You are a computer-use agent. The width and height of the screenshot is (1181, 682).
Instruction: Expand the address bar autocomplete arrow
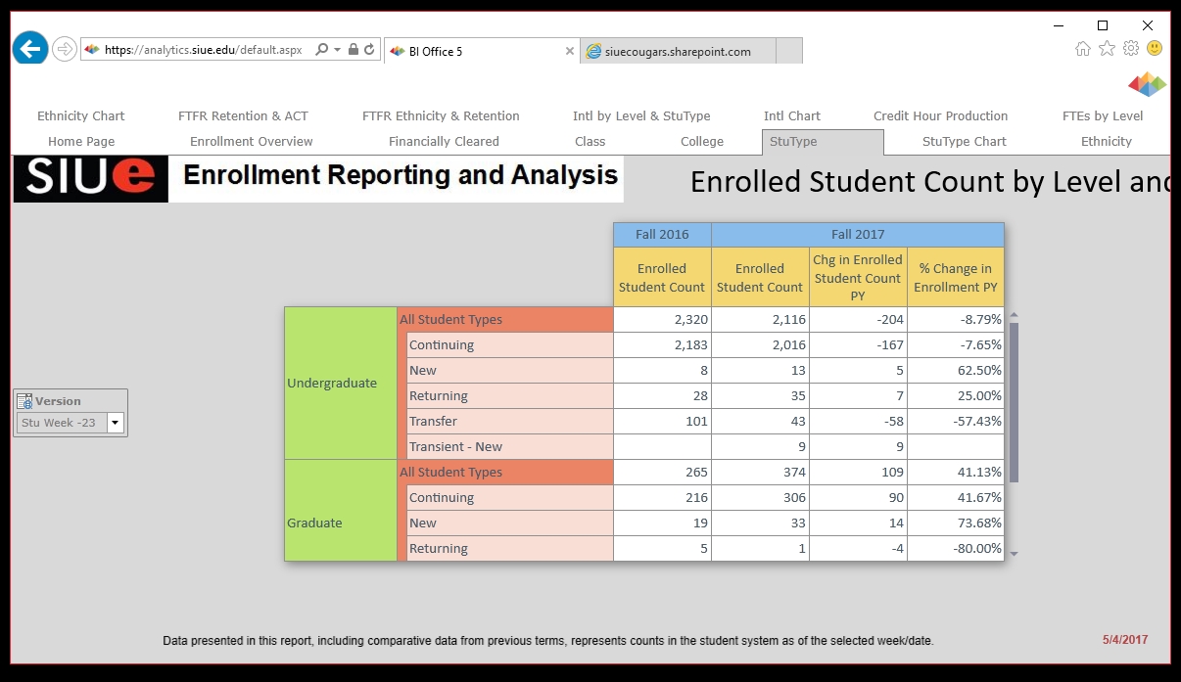click(x=338, y=50)
